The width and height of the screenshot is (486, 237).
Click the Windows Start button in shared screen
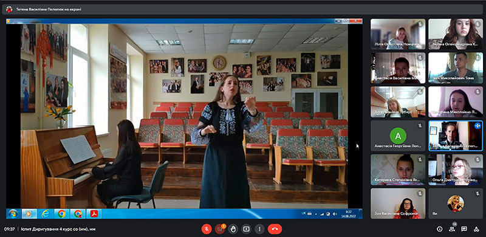13,214
